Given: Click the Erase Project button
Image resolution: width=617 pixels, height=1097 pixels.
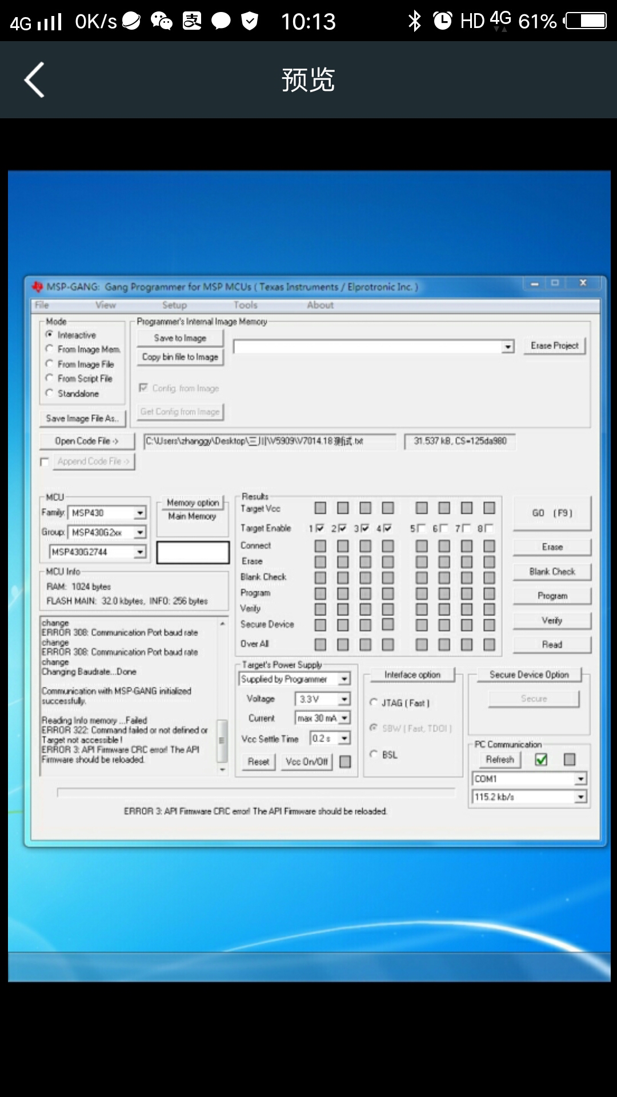Looking at the screenshot, I should [x=555, y=346].
